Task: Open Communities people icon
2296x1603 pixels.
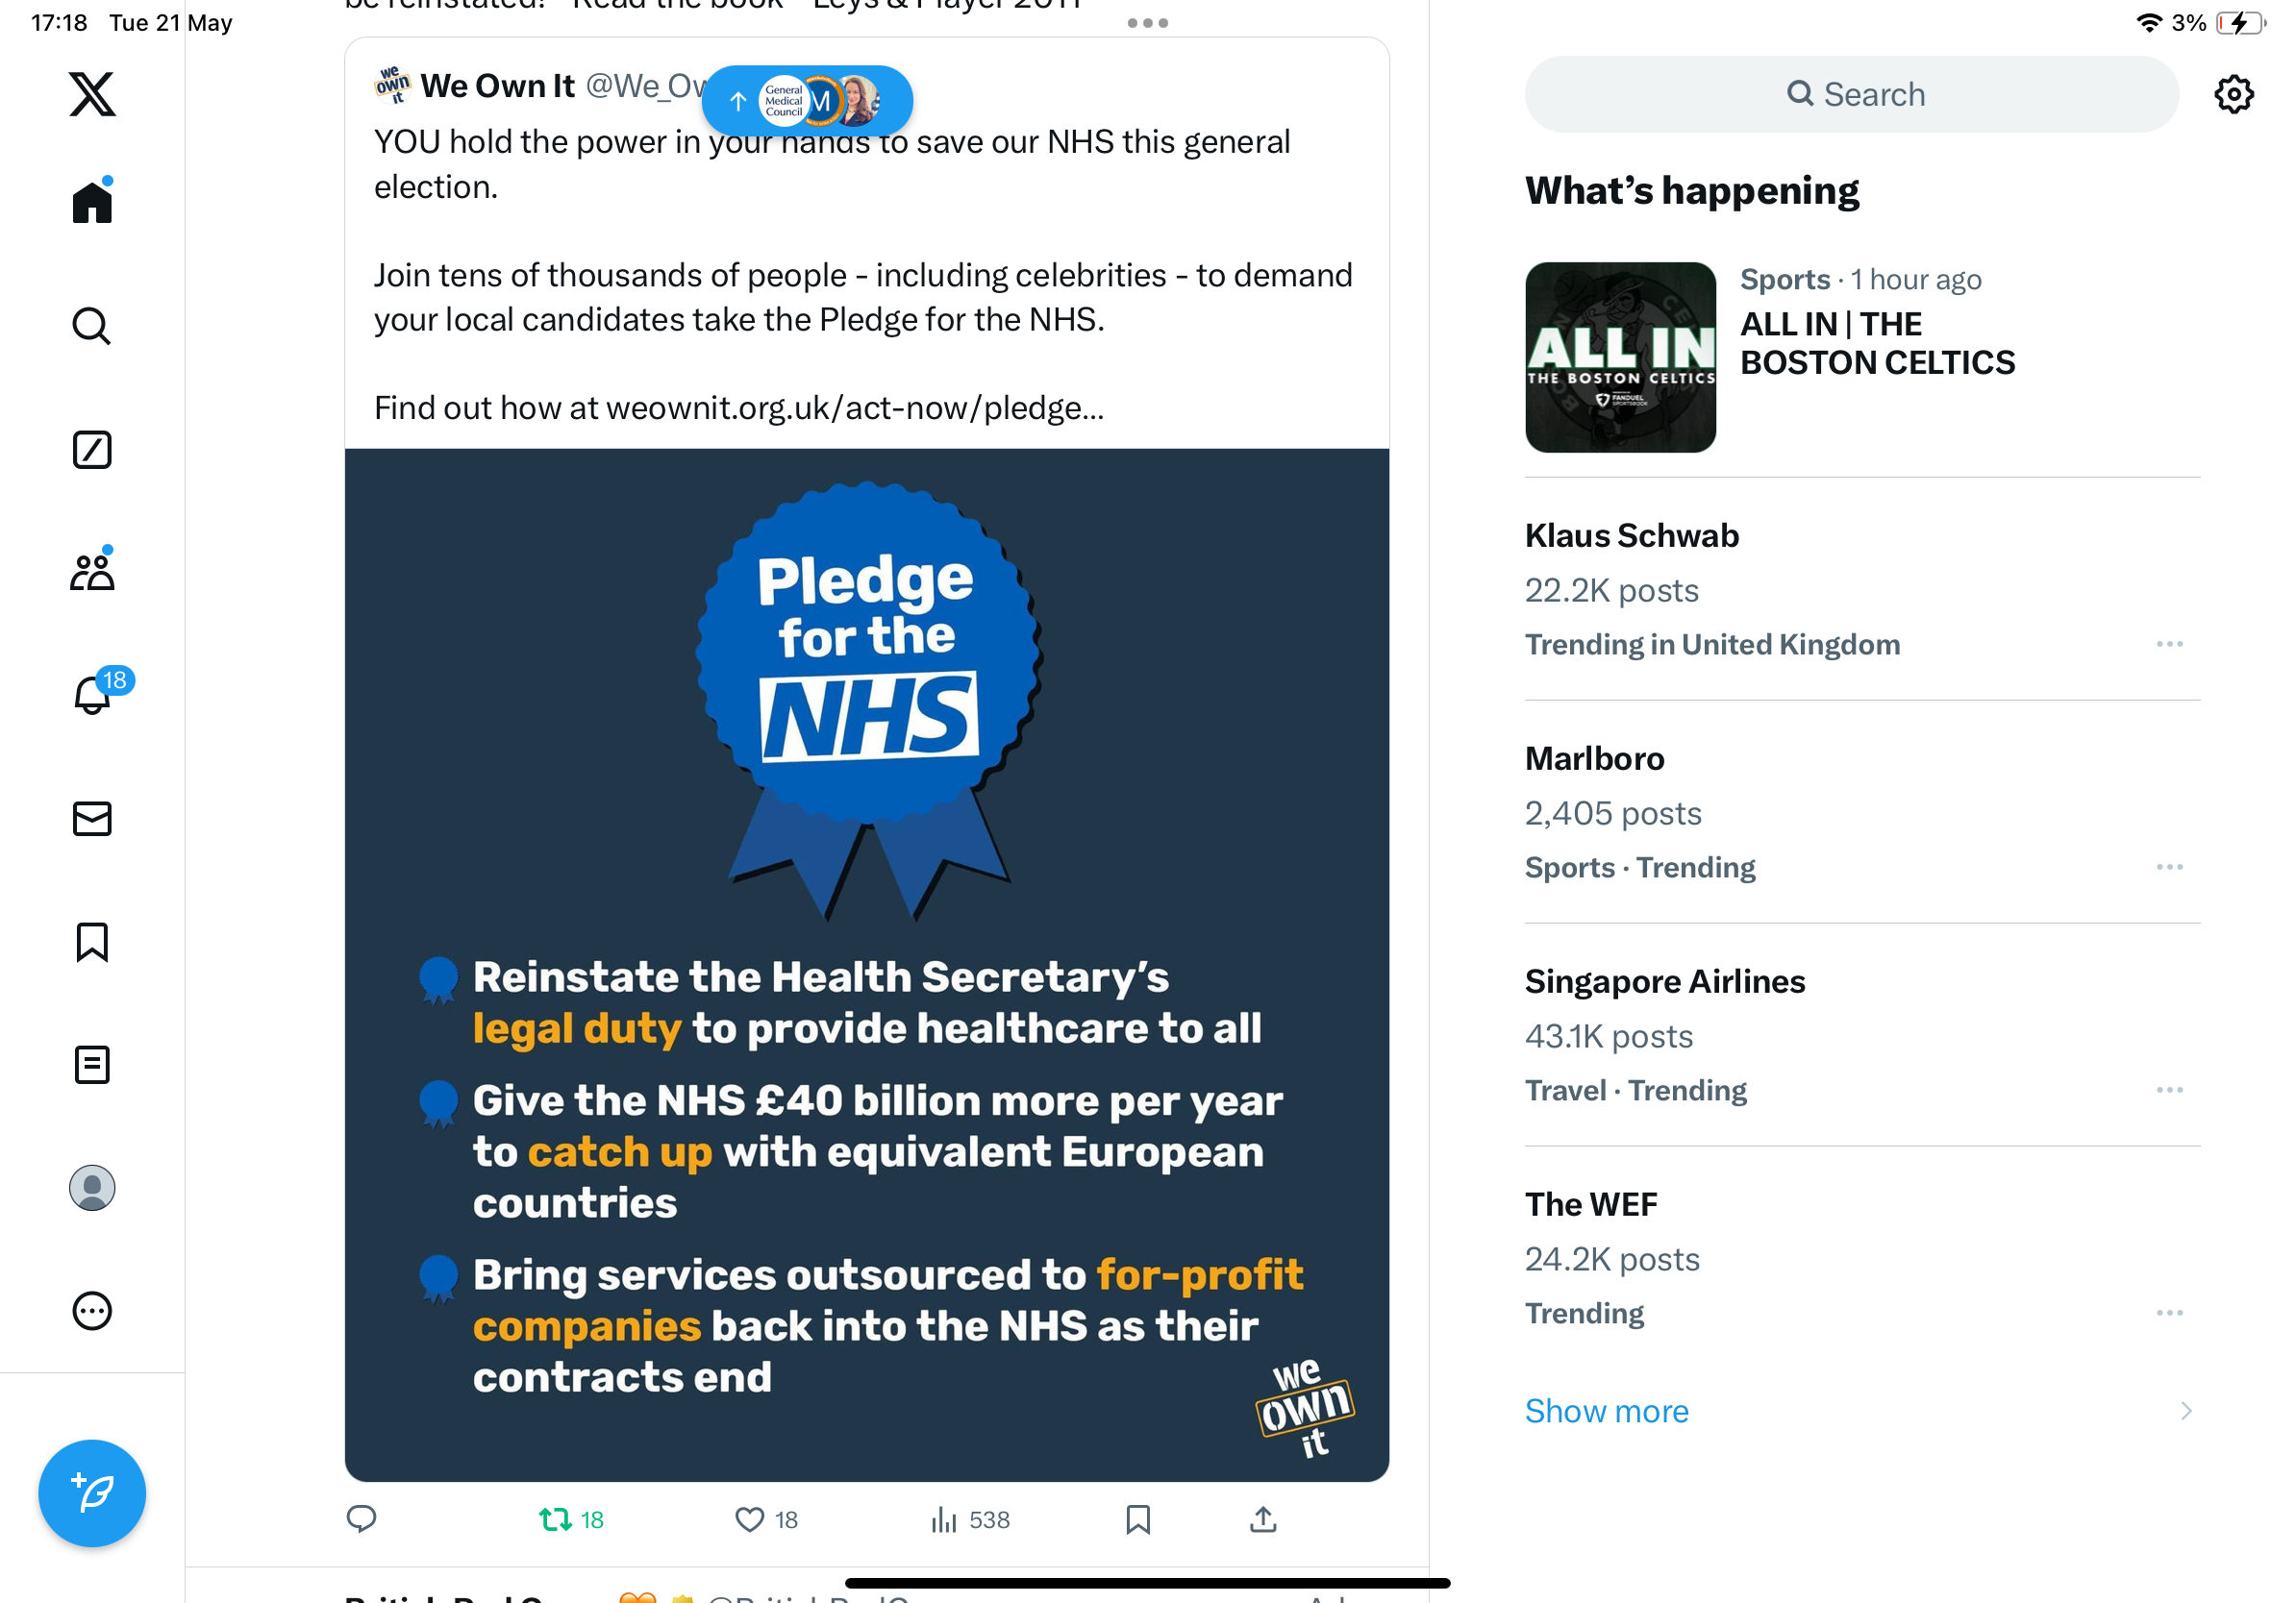Action: click(x=92, y=572)
